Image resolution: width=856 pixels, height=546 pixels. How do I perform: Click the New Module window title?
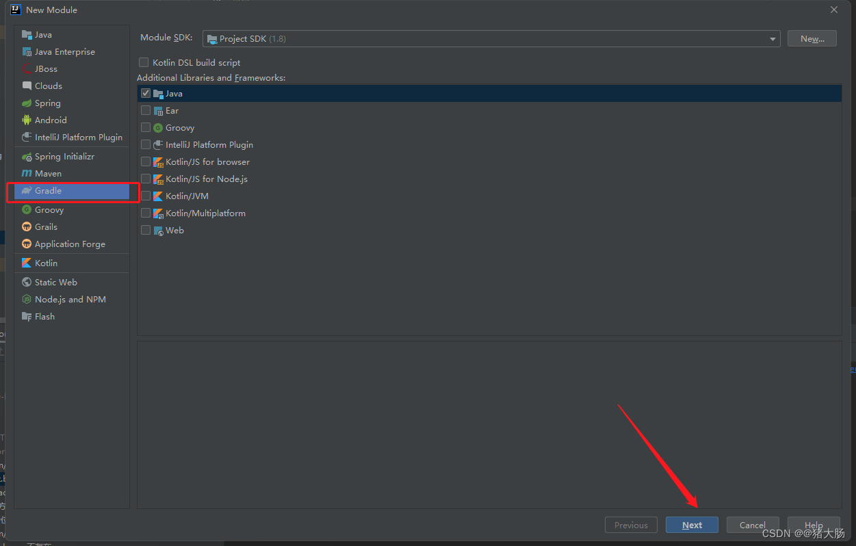coord(51,10)
